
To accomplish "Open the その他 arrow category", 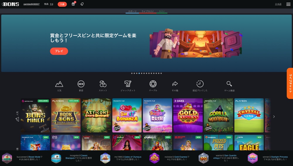I will pos(175,86).
